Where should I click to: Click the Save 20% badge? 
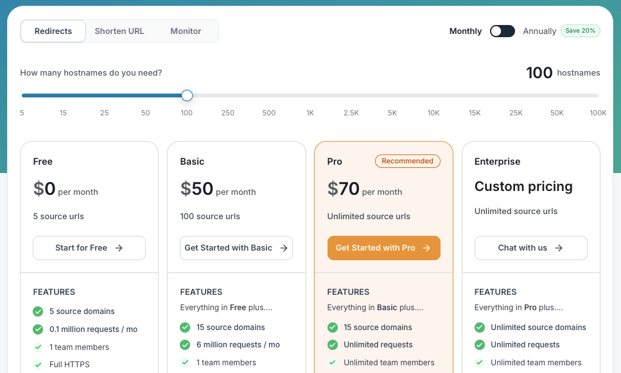coord(580,30)
